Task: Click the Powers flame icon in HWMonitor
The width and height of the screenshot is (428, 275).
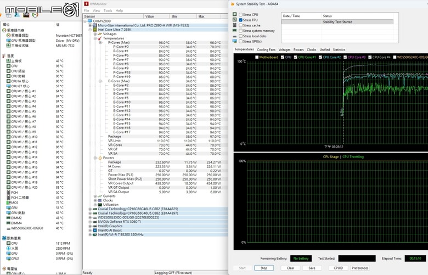Action: pos(100,158)
